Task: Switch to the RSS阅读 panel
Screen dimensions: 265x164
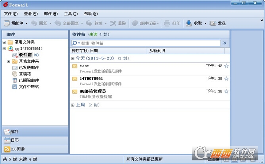Action: click(35, 149)
